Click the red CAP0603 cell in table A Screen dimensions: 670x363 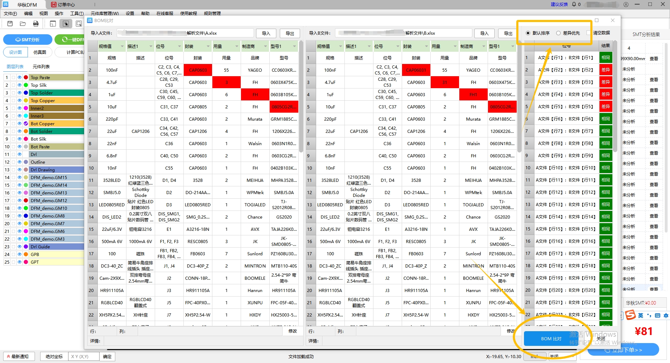[198, 70]
